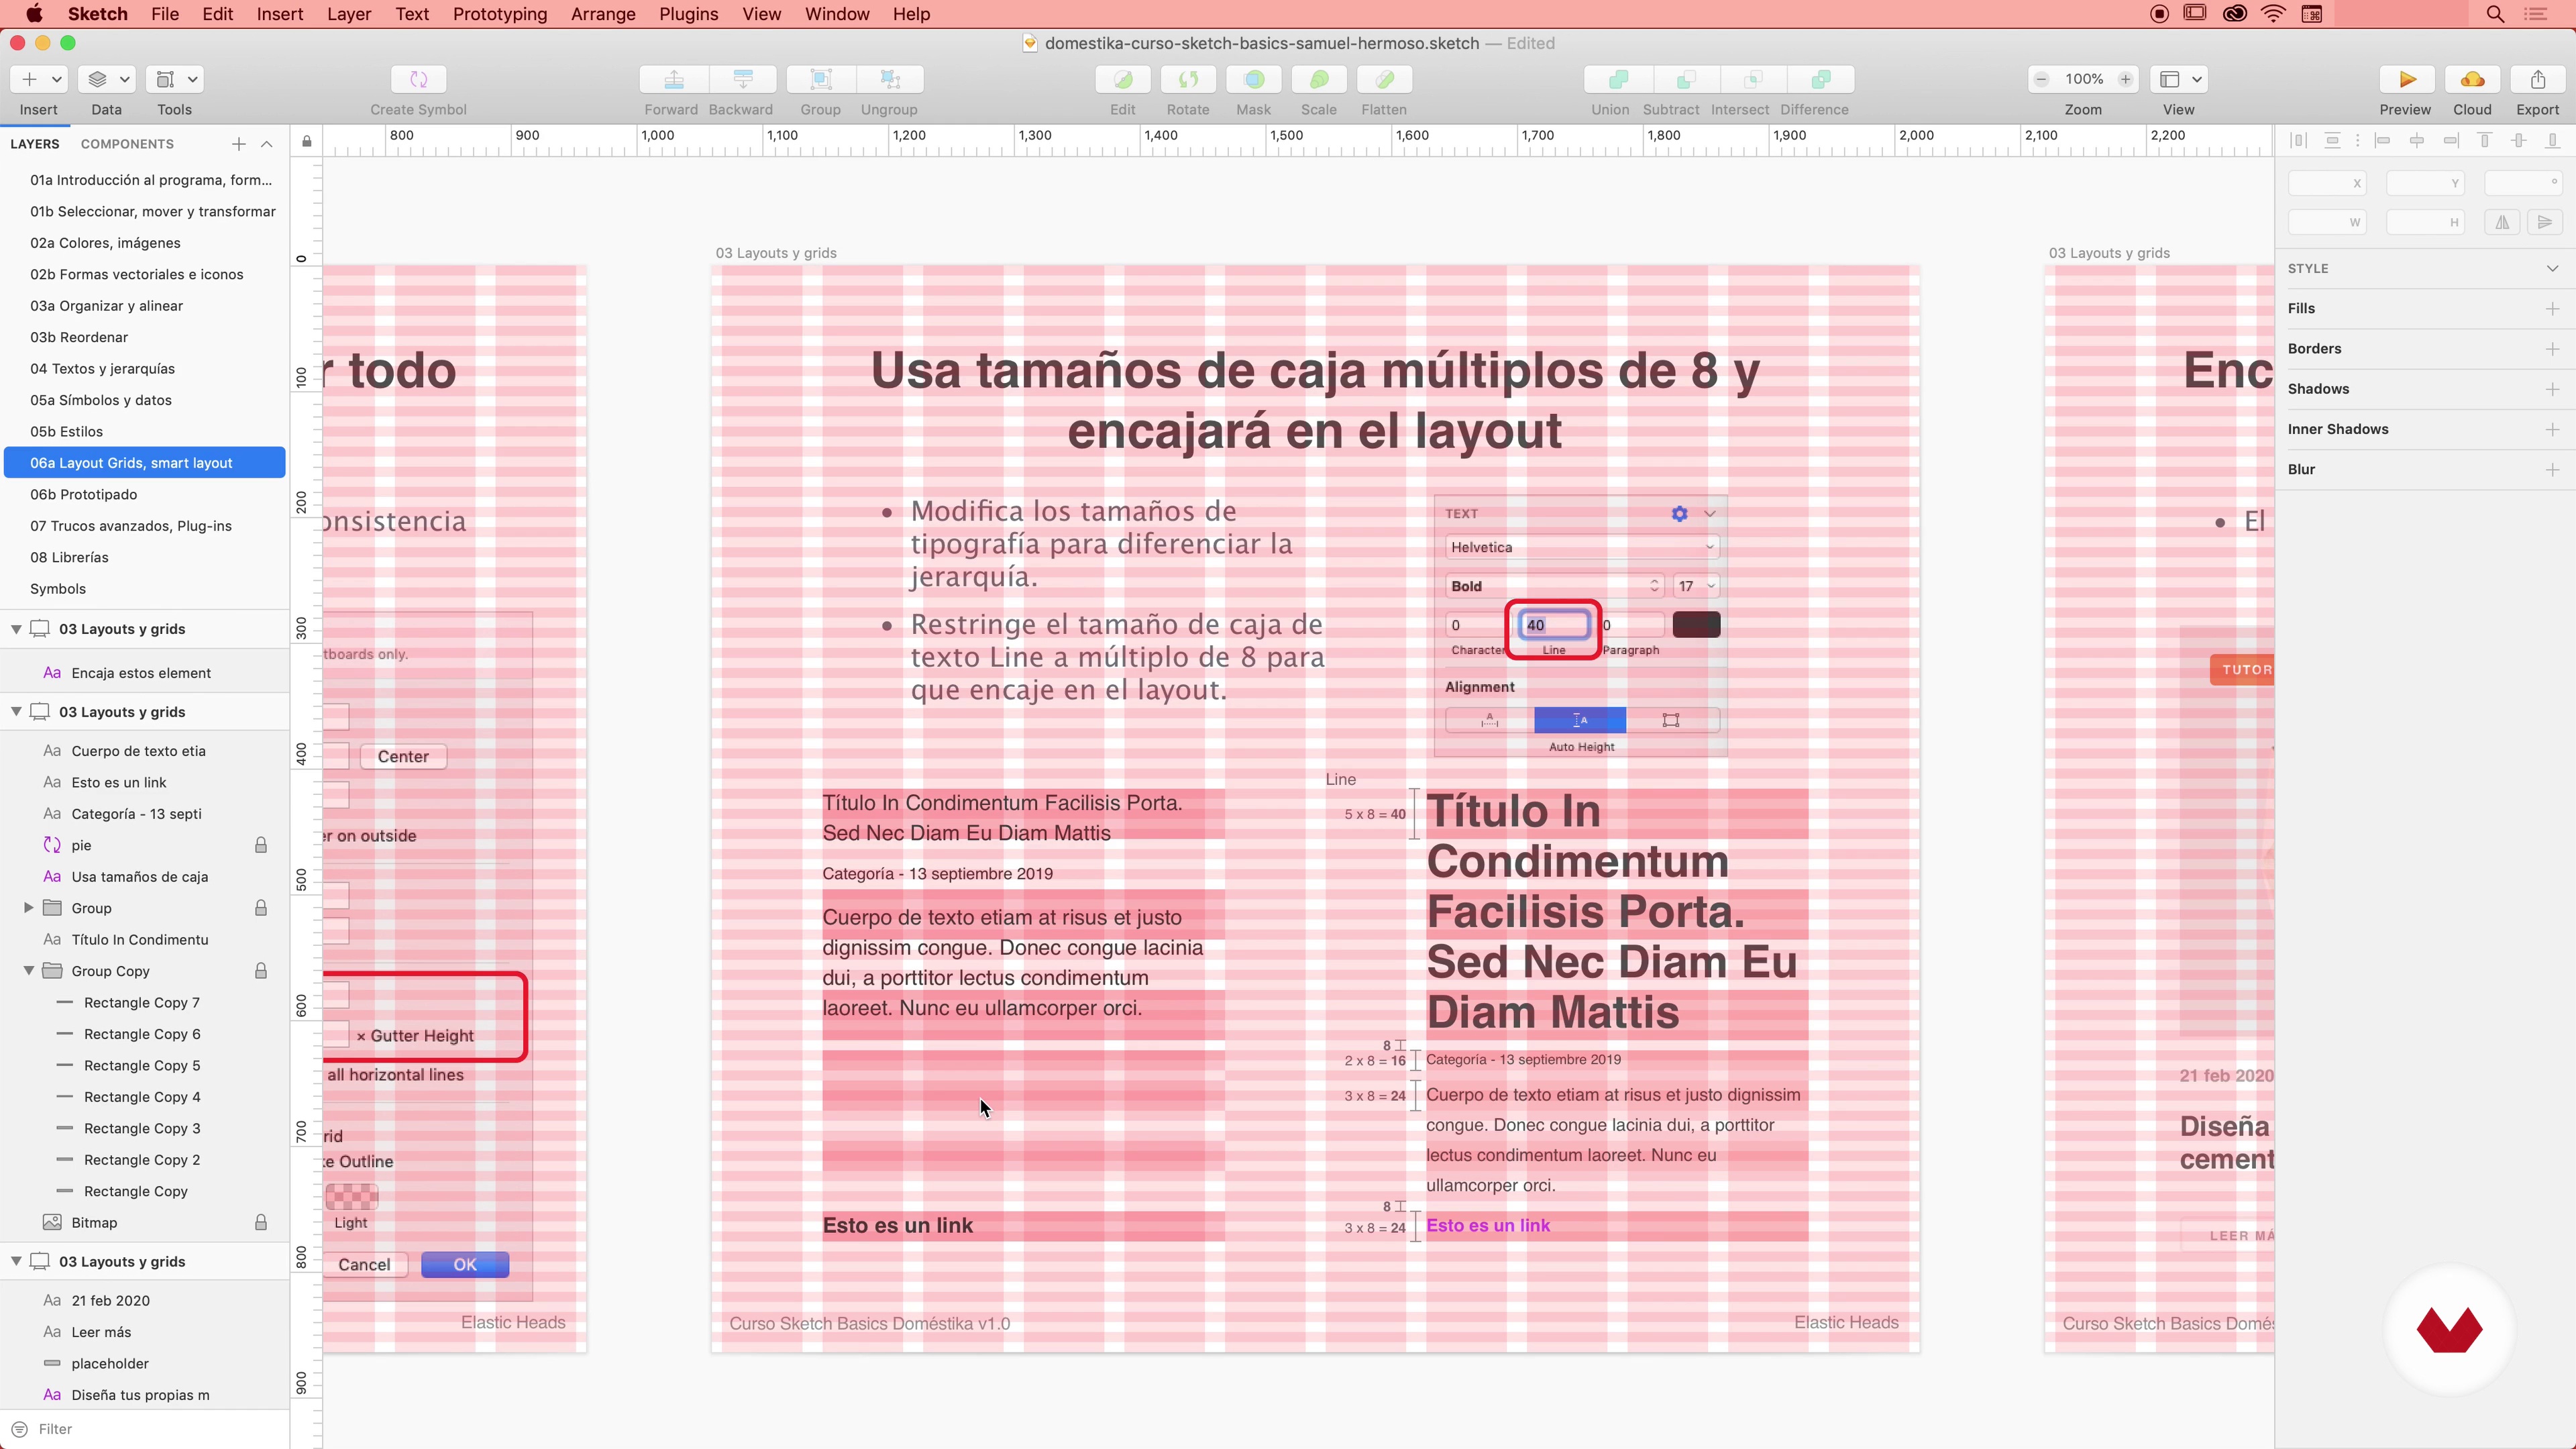The width and height of the screenshot is (2576, 1449).
Task: Send layer Backward with toolbar icon
Action: point(743,79)
